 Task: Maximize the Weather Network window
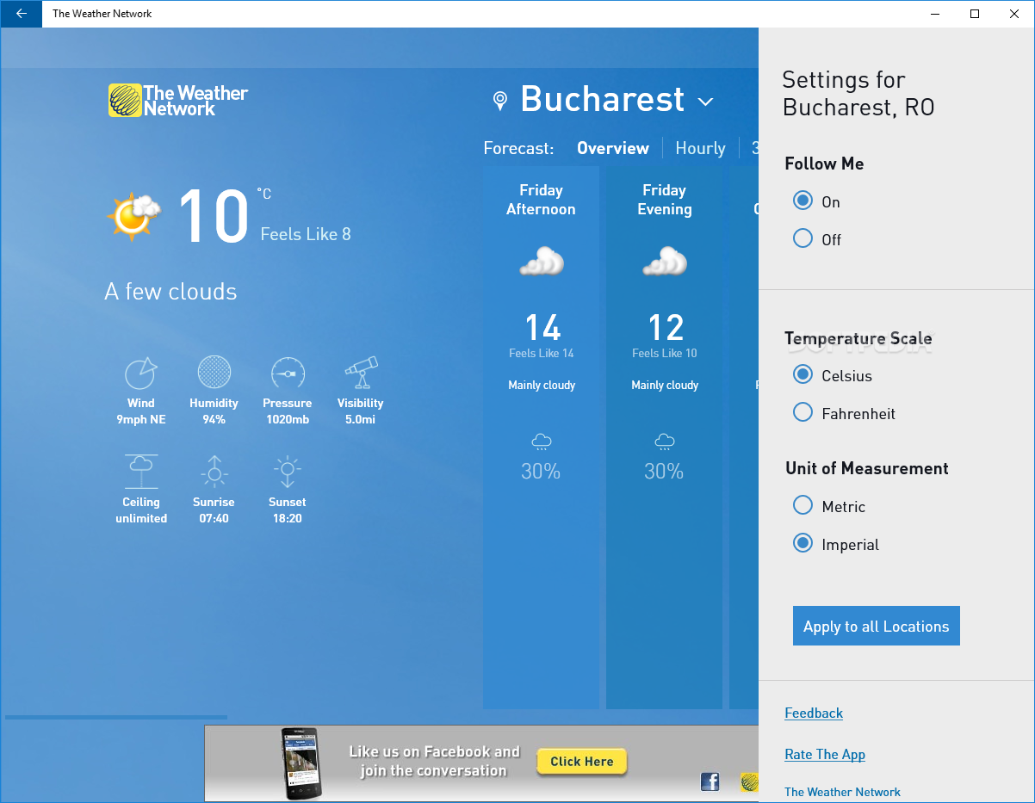[975, 14]
